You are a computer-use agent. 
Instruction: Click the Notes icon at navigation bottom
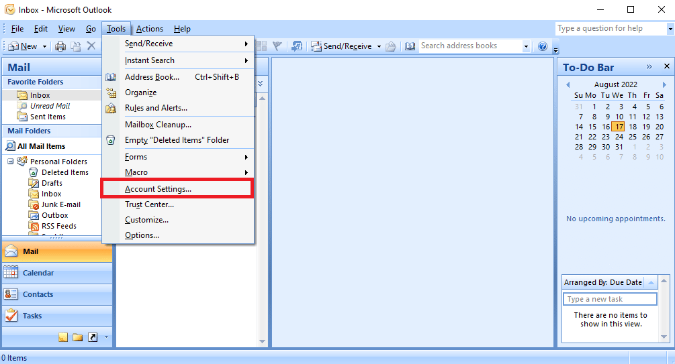pyautogui.click(x=63, y=337)
